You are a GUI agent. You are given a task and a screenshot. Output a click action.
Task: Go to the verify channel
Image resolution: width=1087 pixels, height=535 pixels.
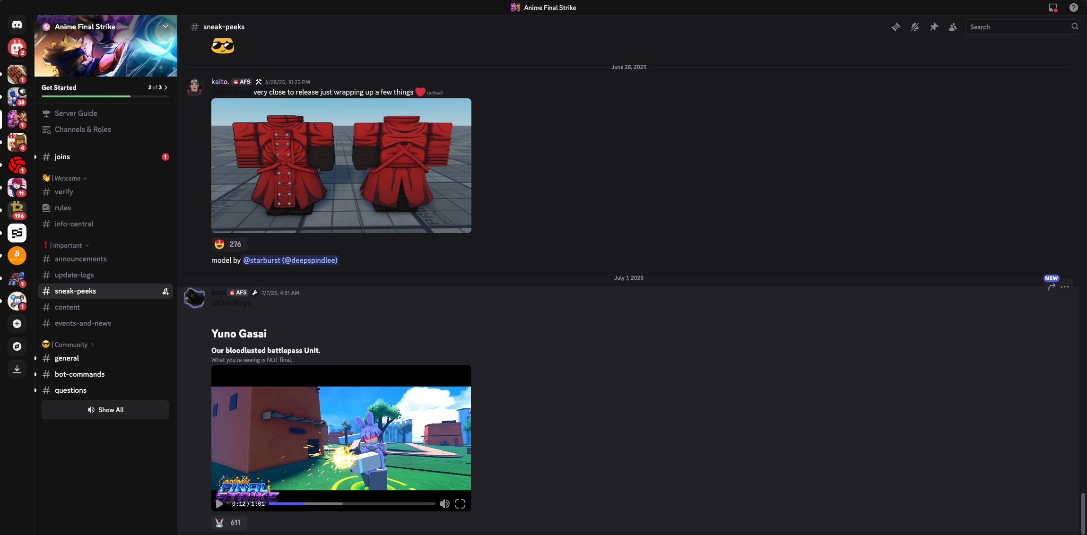(105, 192)
